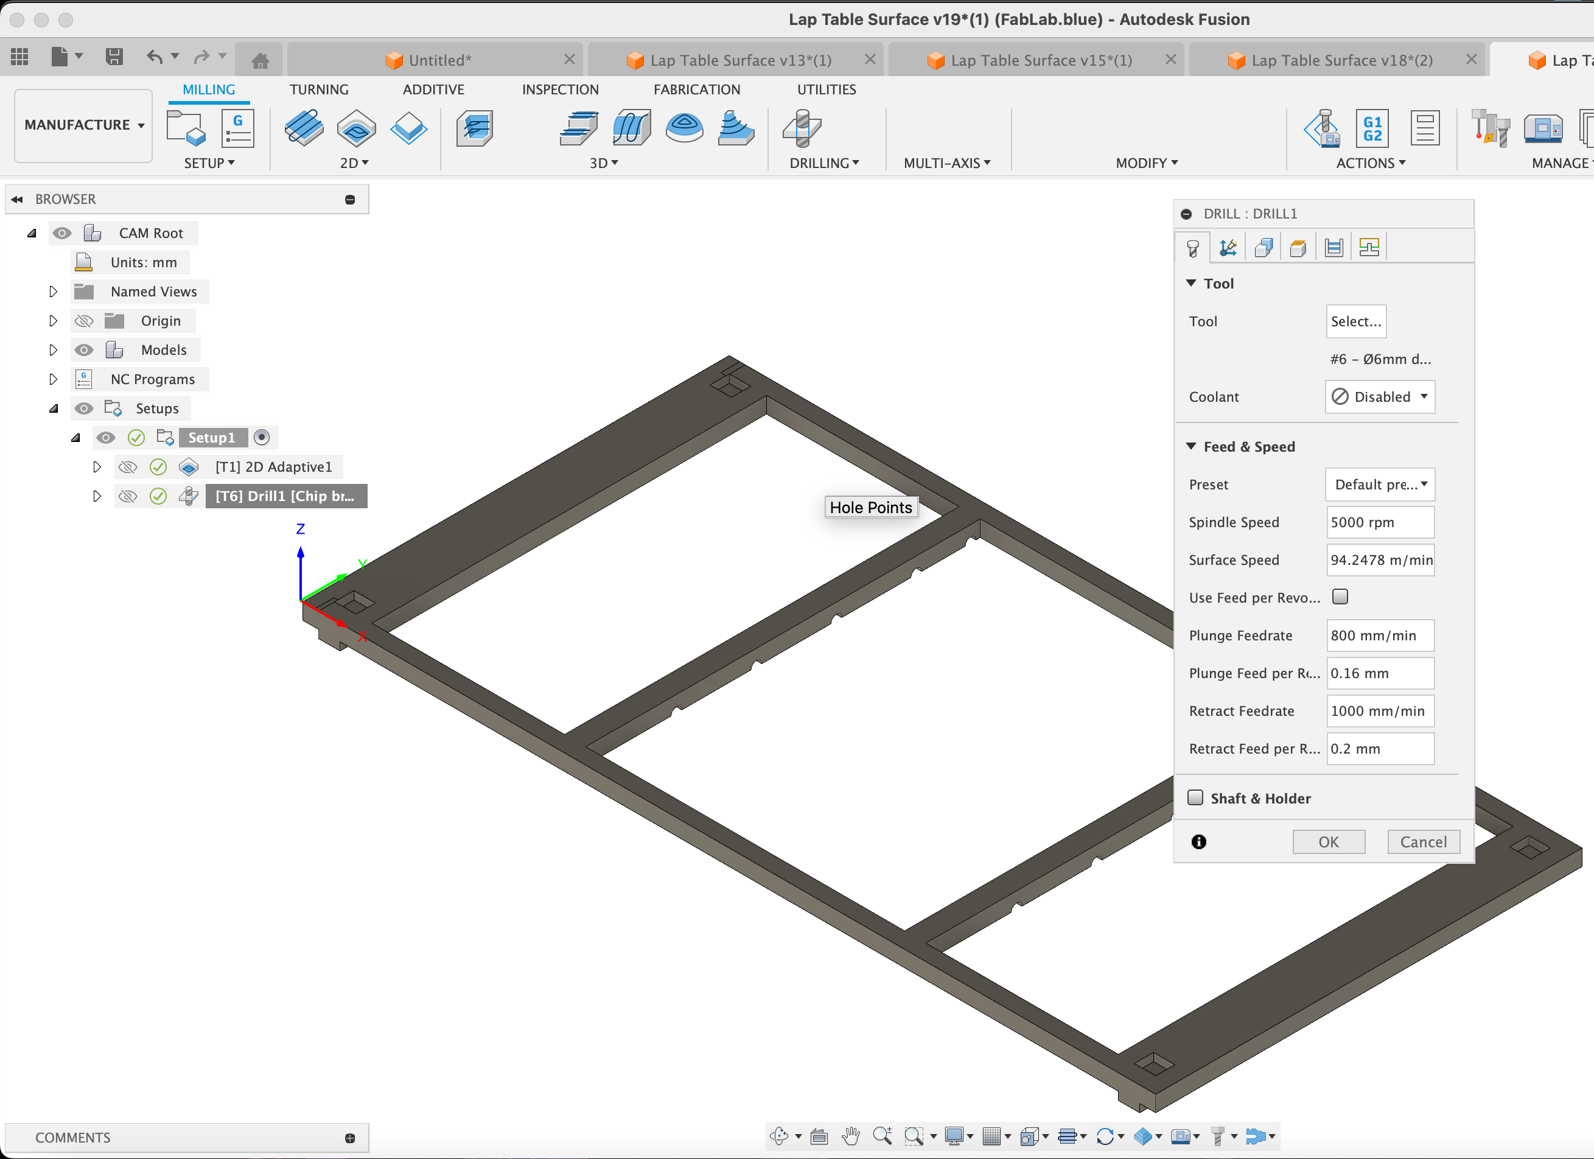Toggle visibility of CAM Root
The width and height of the screenshot is (1594, 1159).
coord(62,233)
